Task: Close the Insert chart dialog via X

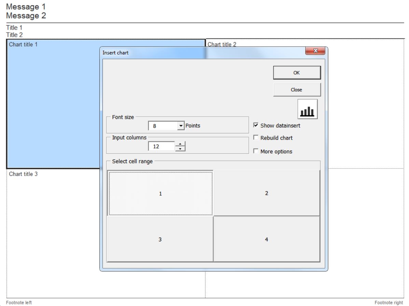Action: 315,51
